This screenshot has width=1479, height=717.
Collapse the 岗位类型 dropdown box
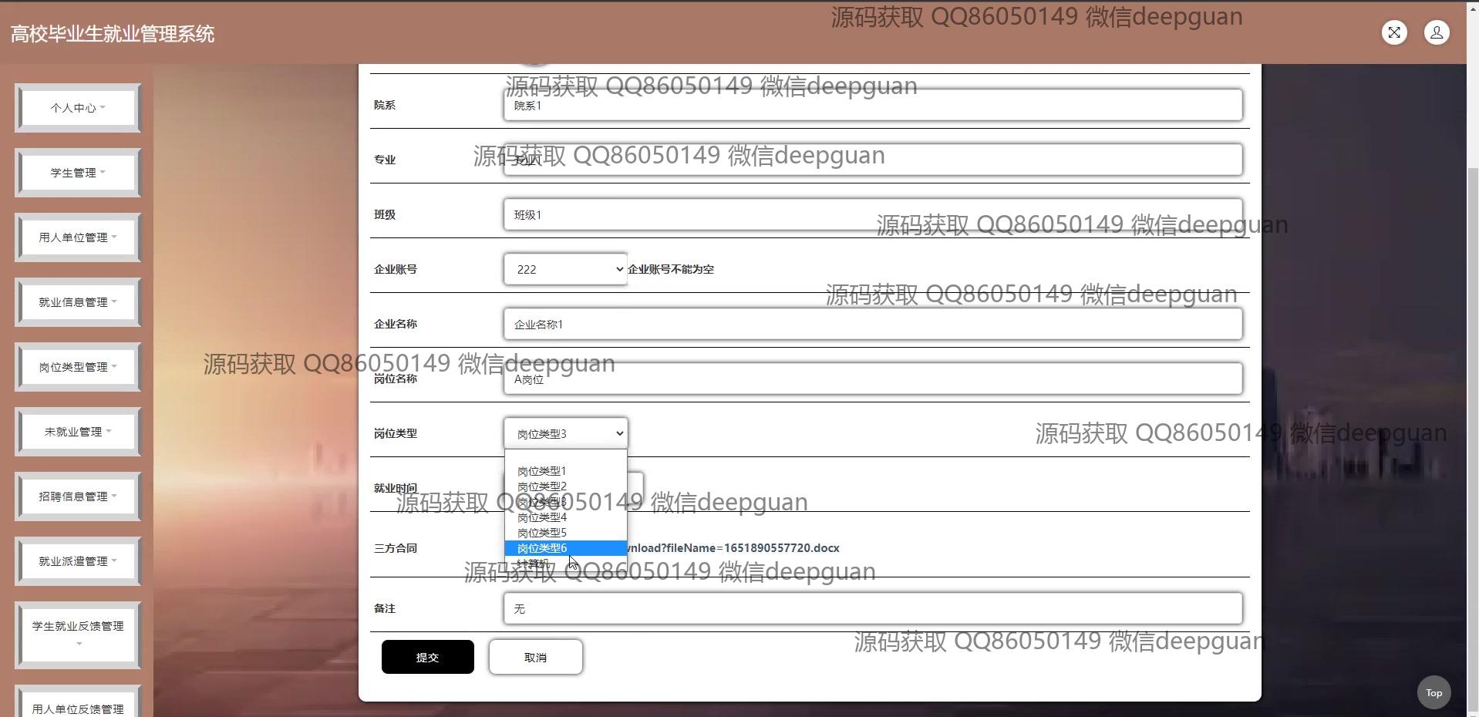(565, 433)
